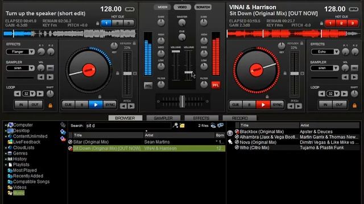Switch to SCRATCH center panel

203,7
